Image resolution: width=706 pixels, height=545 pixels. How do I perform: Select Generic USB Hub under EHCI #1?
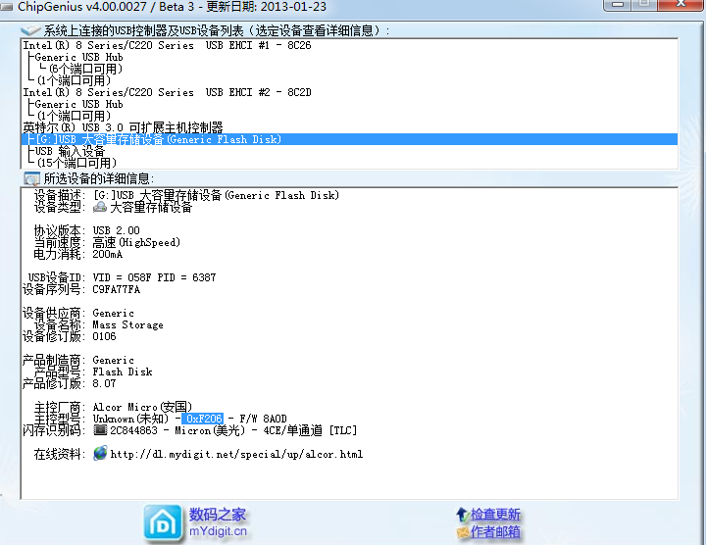[x=78, y=57]
